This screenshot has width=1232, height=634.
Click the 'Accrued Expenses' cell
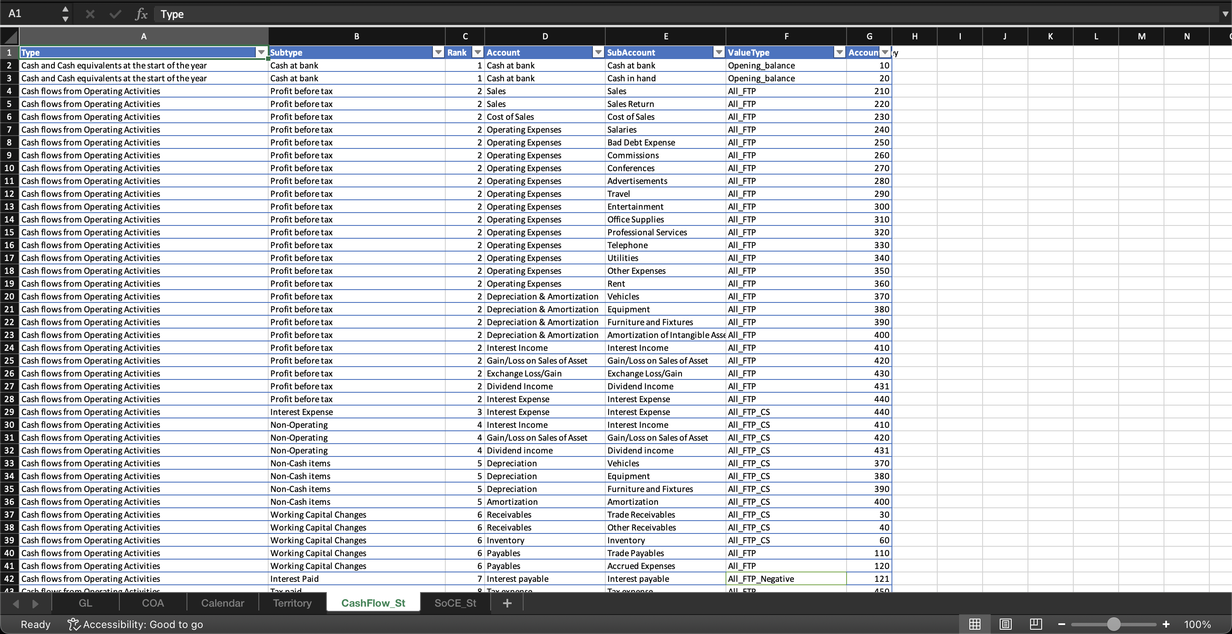point(665,566)
